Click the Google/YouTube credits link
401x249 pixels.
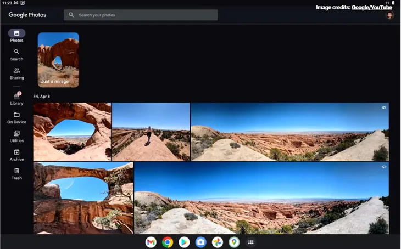pos(372,8)
